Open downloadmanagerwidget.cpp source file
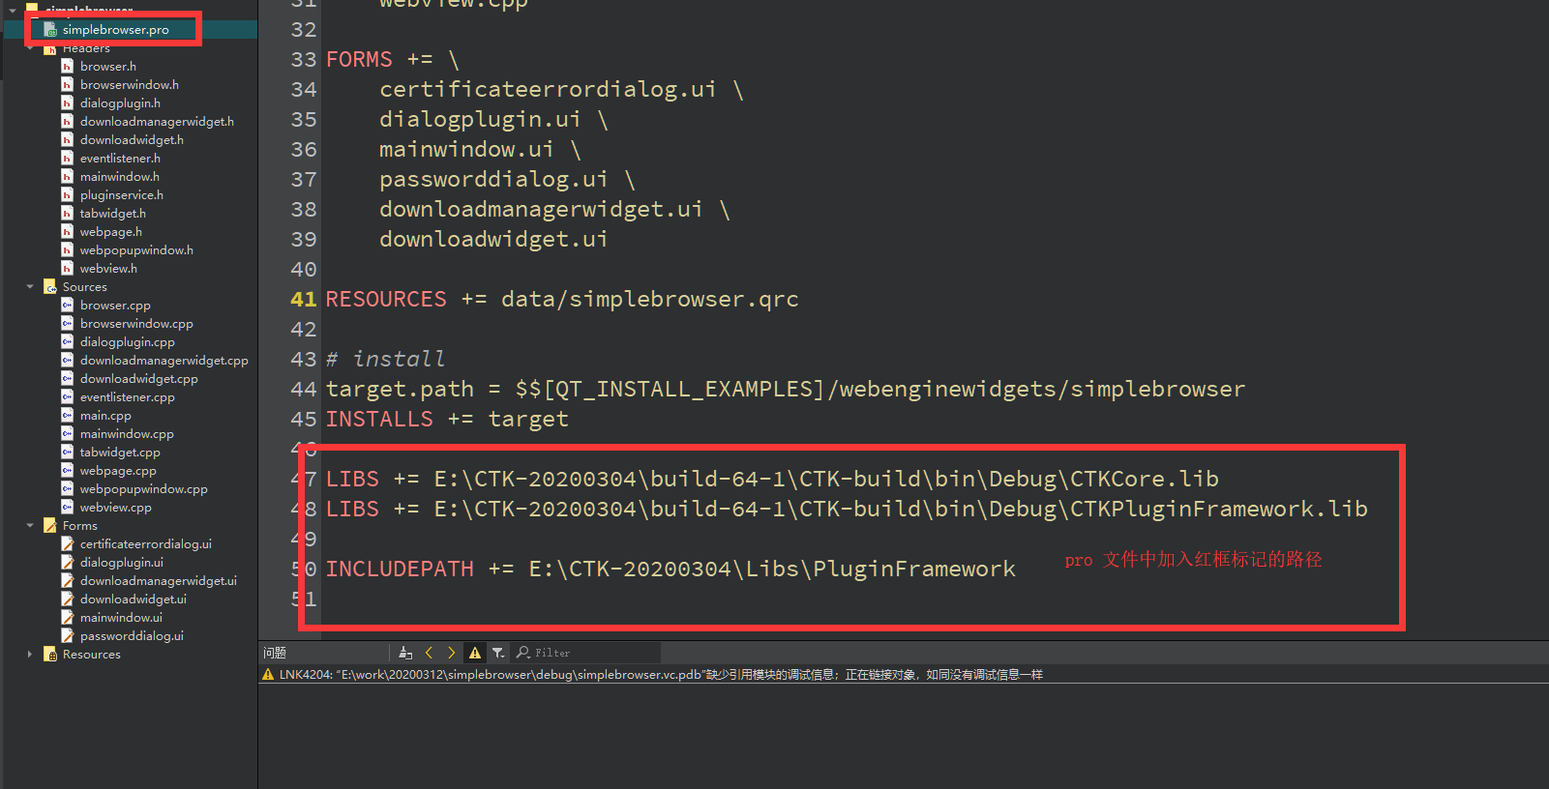Image resolution: width=1549 pixels, height=789 pixels. pos(164,361)
